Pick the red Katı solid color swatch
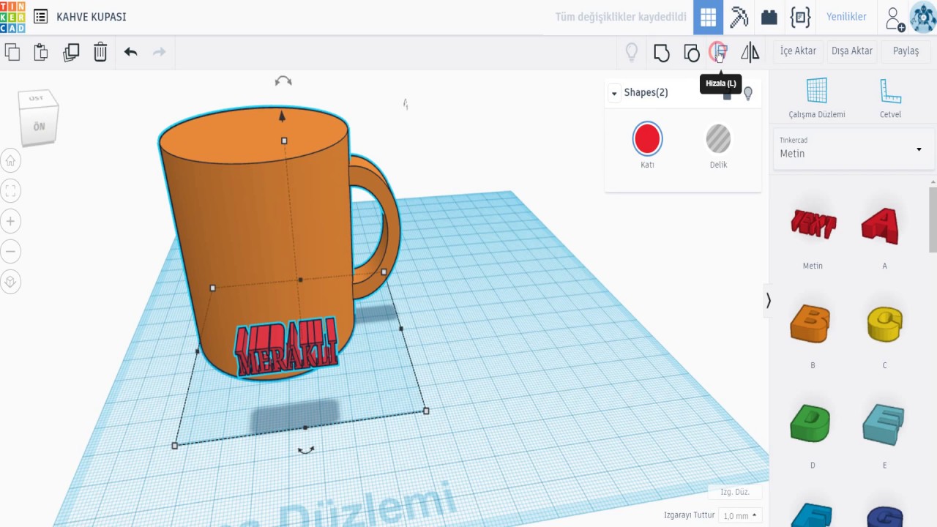The image size is (937, 527). tap(647, 139)
